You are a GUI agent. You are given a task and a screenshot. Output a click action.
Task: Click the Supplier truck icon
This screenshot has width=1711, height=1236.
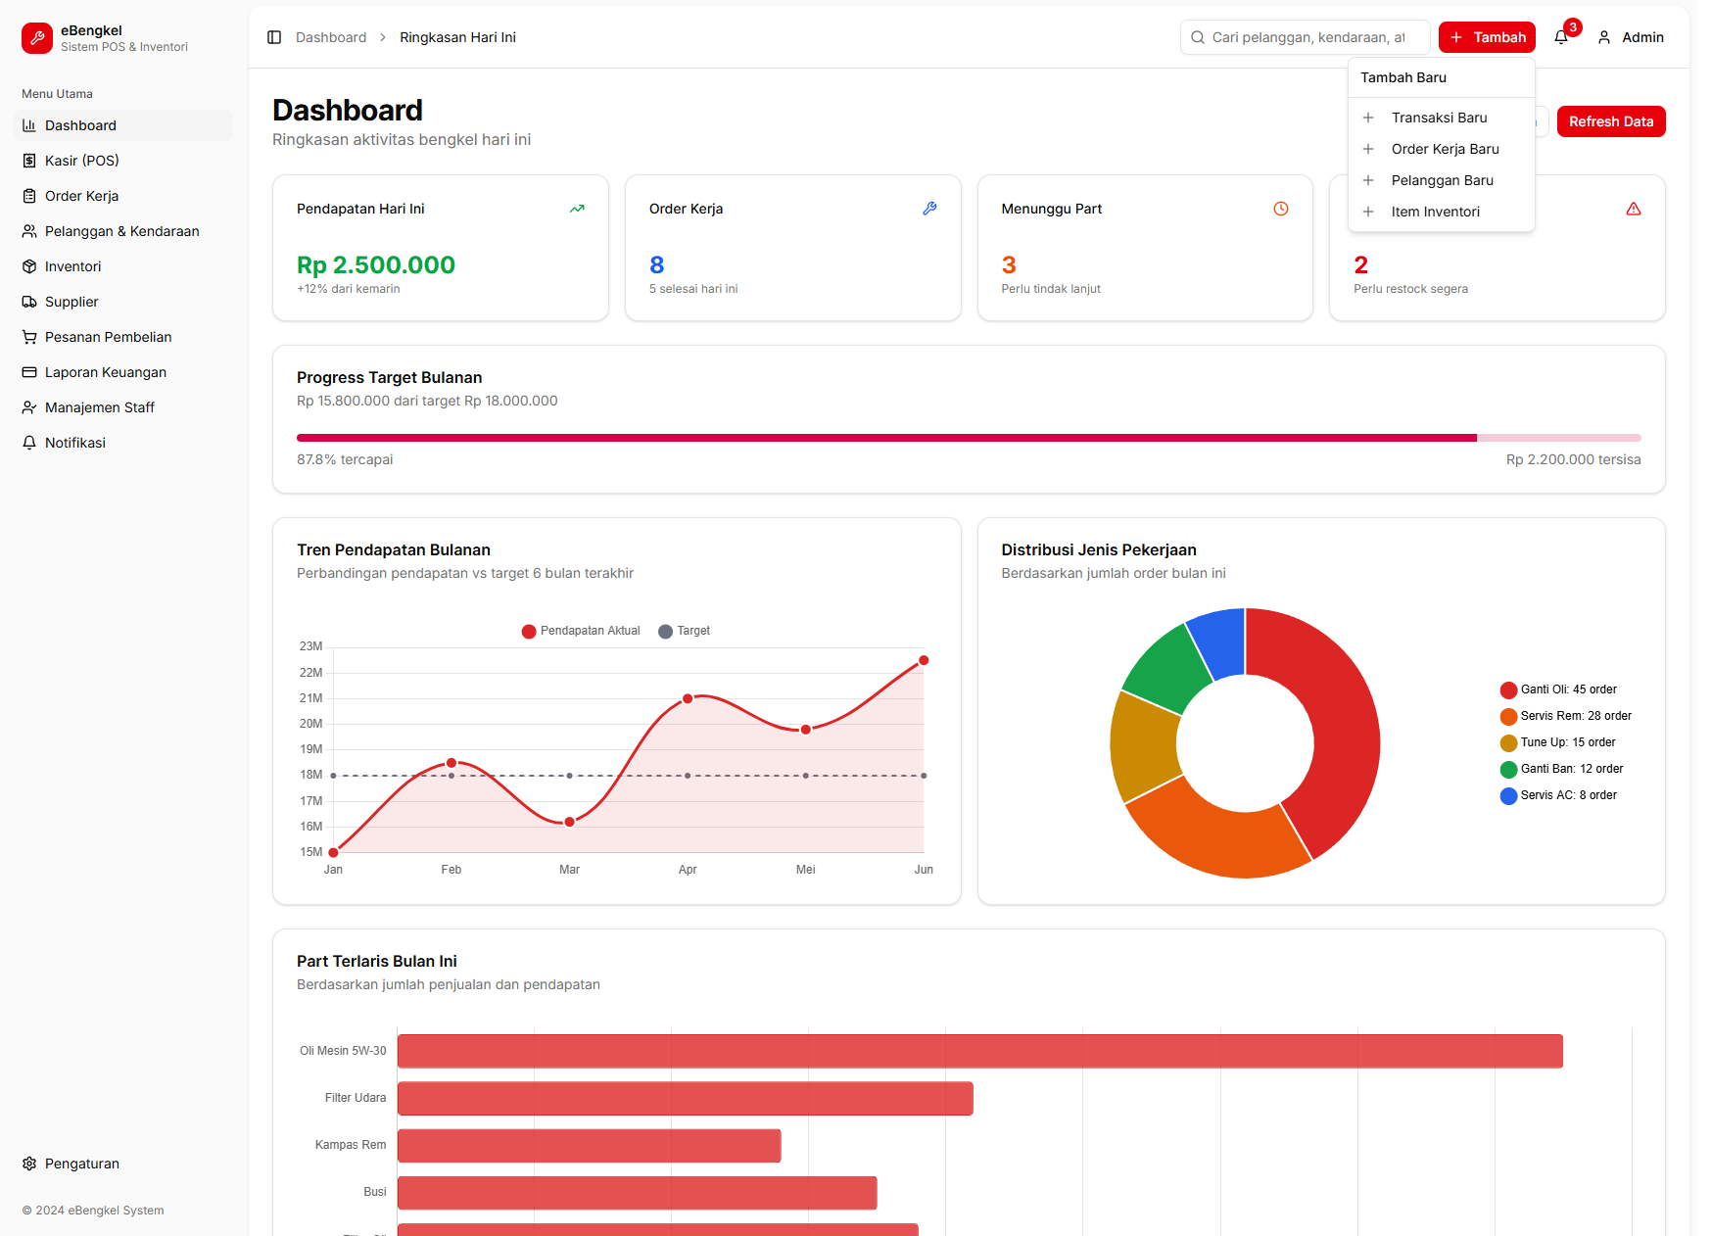click(x=29, y=301)
